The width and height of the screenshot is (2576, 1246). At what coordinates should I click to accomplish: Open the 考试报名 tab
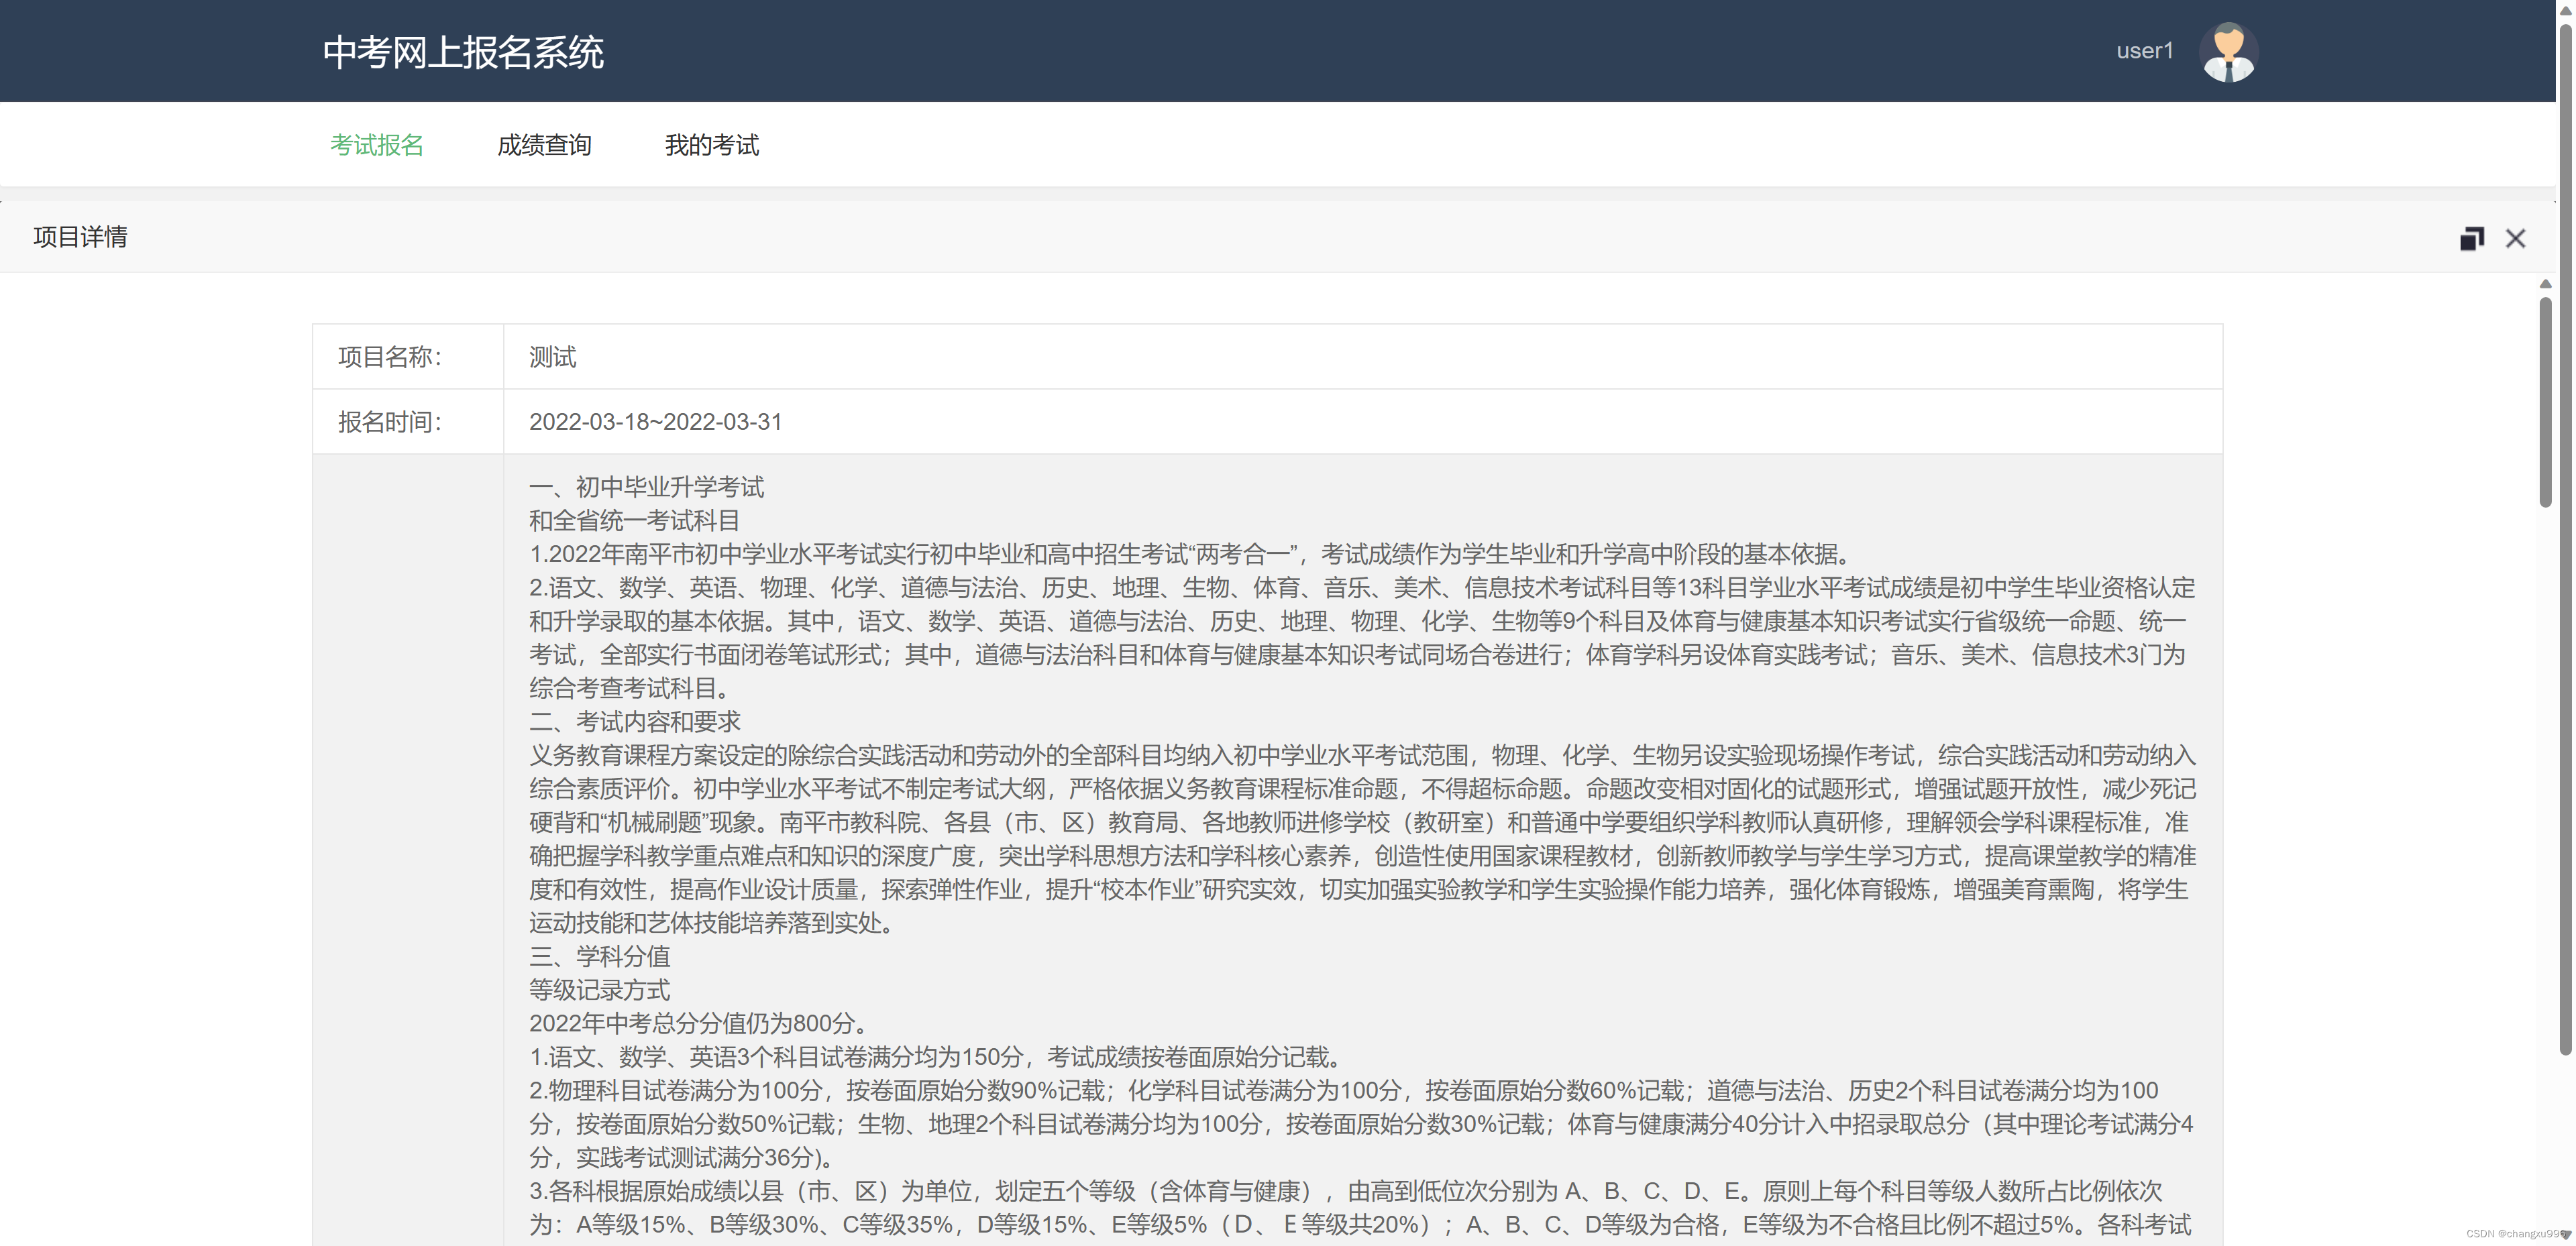(x=376, y=145)
